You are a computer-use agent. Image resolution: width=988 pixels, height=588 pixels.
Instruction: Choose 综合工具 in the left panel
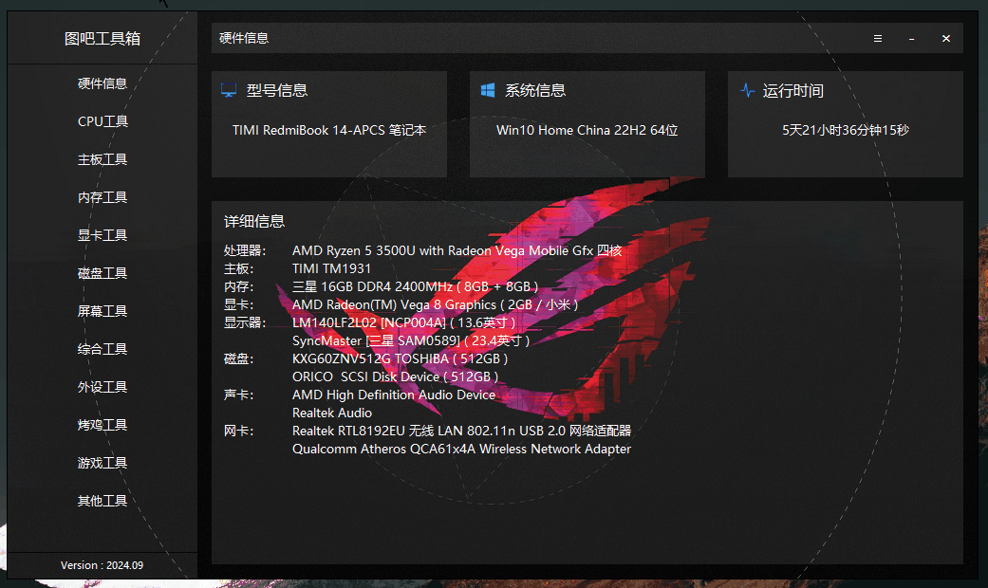[103, 349]
